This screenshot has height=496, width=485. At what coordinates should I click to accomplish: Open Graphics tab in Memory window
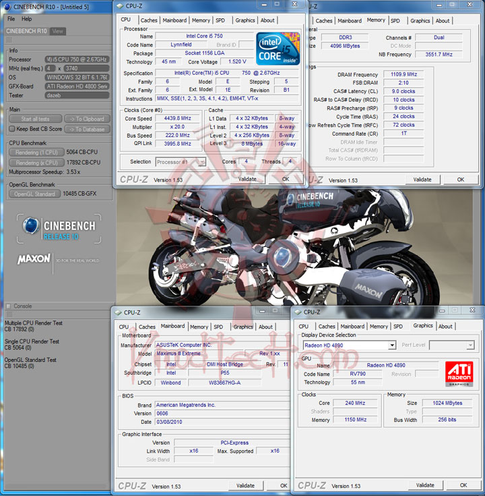click(420, 21)
